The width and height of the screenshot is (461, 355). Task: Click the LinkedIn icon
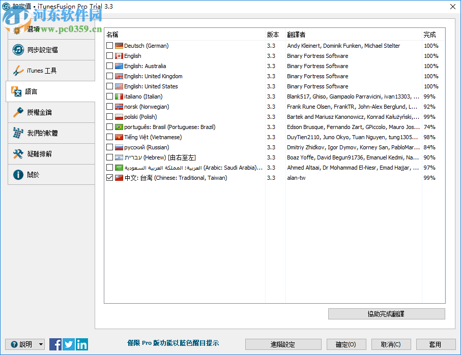tap(81, 344)
